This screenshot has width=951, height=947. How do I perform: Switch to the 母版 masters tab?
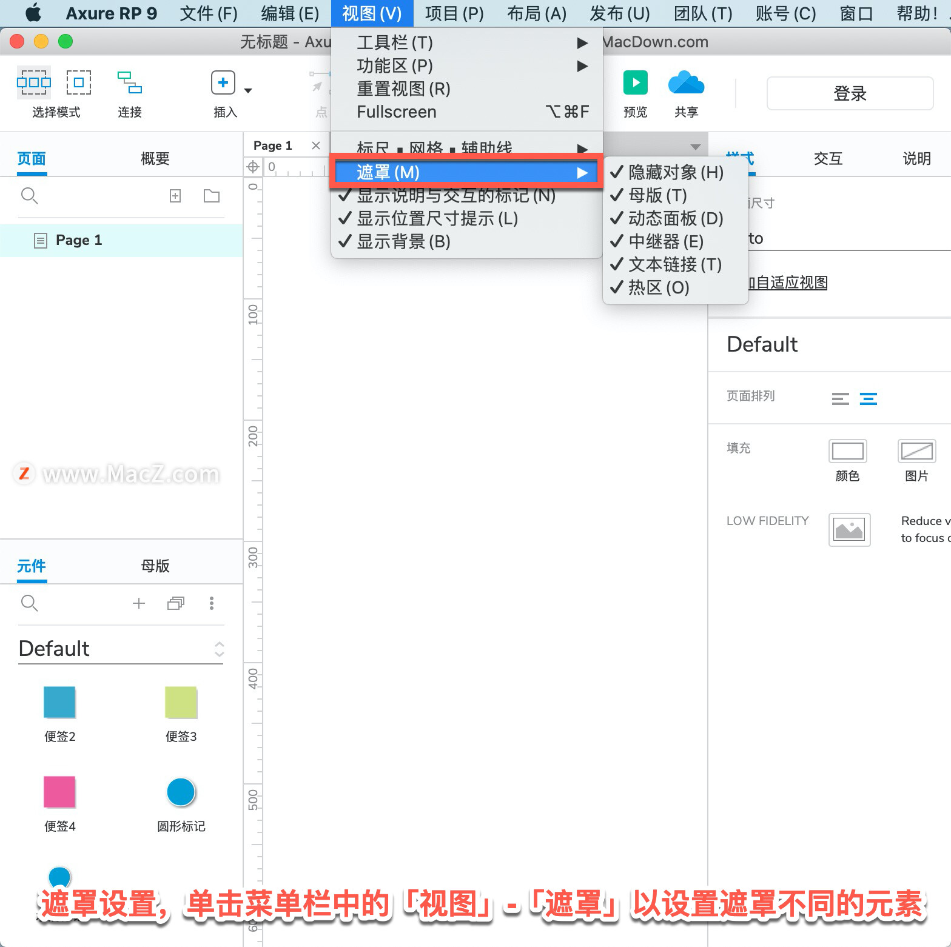(155, 566)
